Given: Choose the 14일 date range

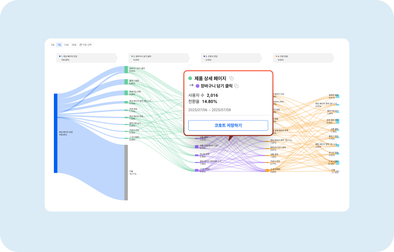Looking at the screenshot, I should tap(66, 45).
